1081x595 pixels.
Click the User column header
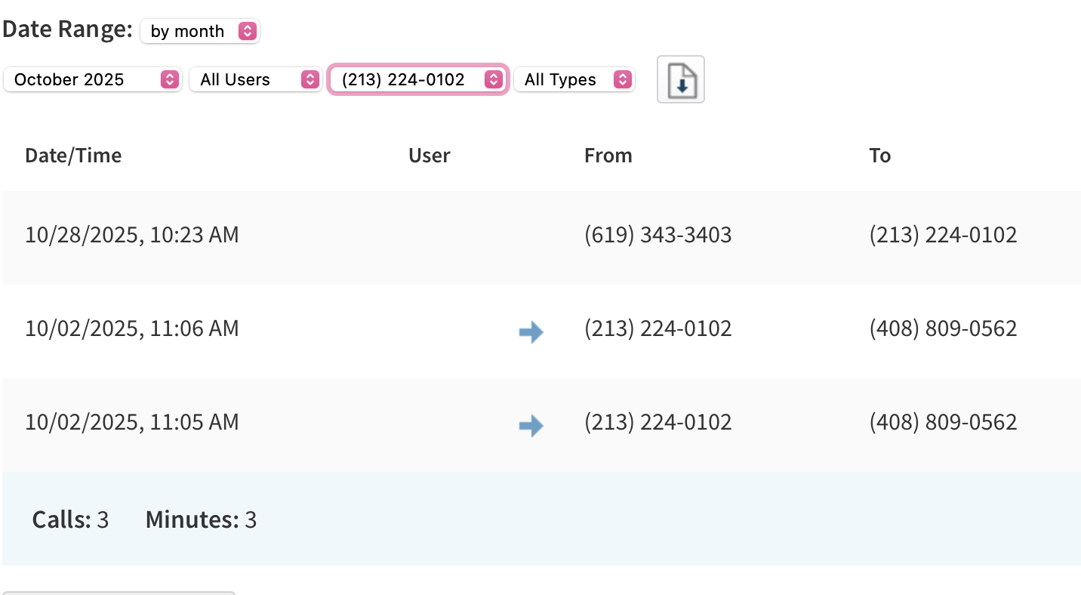(429, 156)
